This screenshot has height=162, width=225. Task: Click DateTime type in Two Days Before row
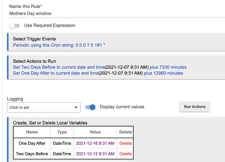pyautogui.click(x=62, y=154)
